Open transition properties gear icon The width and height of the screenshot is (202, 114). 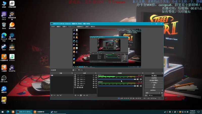[x=162, y=93]
